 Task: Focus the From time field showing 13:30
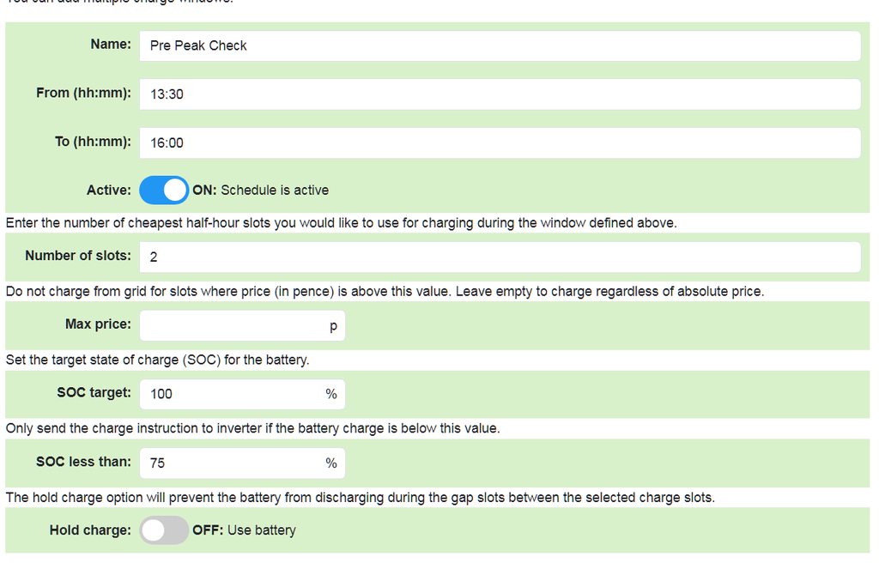500,94
